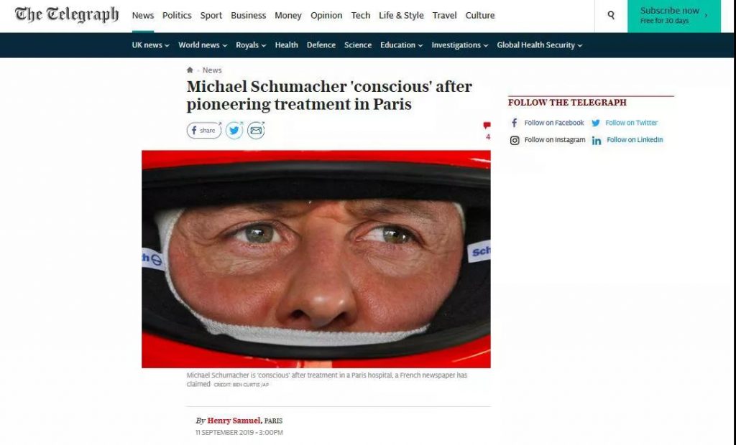The height and width of the screenshot is (445, 736).
Task: Click The Telegraph logo
Action: pyautogui.click(x=67, y=15)
